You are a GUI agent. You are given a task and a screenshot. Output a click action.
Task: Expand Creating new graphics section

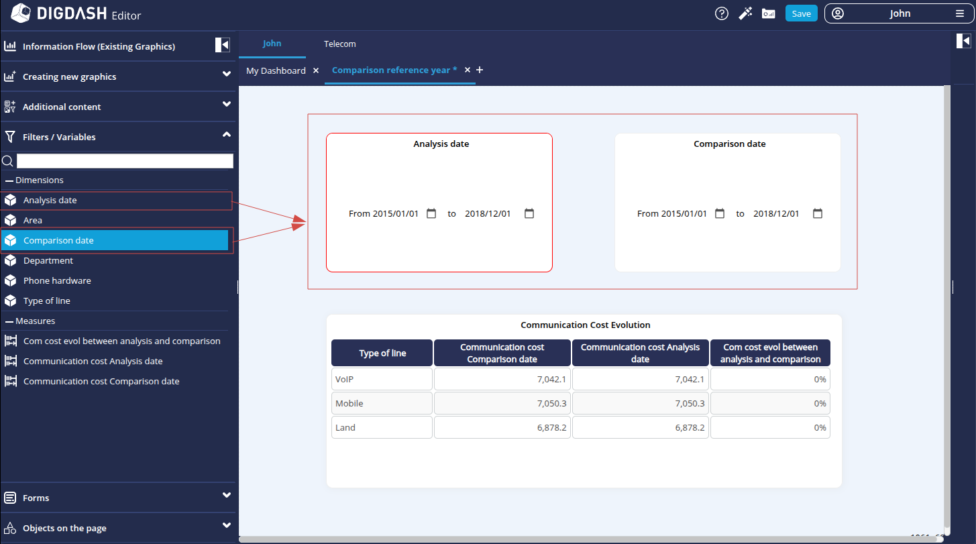click(227, 74)
